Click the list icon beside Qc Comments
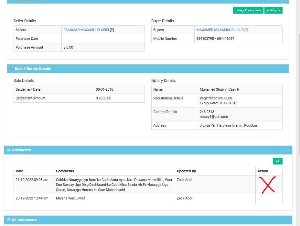Screen dimensions: 300x226 coord(9,220)
